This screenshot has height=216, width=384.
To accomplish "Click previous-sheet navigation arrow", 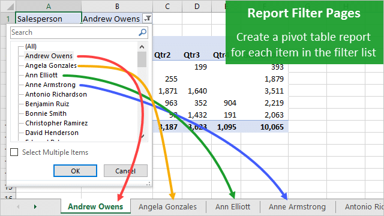I will [x=18, y=206].
